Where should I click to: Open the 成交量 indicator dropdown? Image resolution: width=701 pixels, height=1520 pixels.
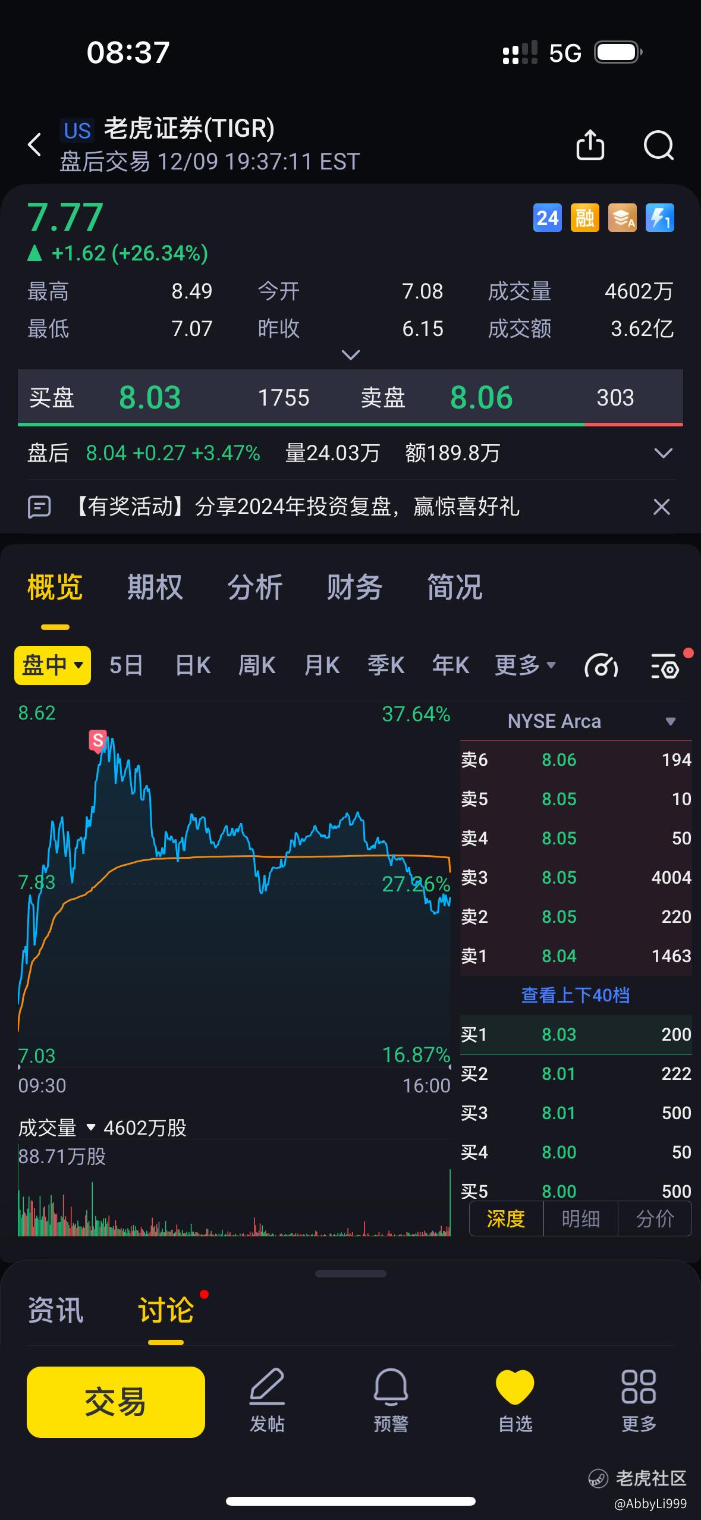coord(57,1128)
